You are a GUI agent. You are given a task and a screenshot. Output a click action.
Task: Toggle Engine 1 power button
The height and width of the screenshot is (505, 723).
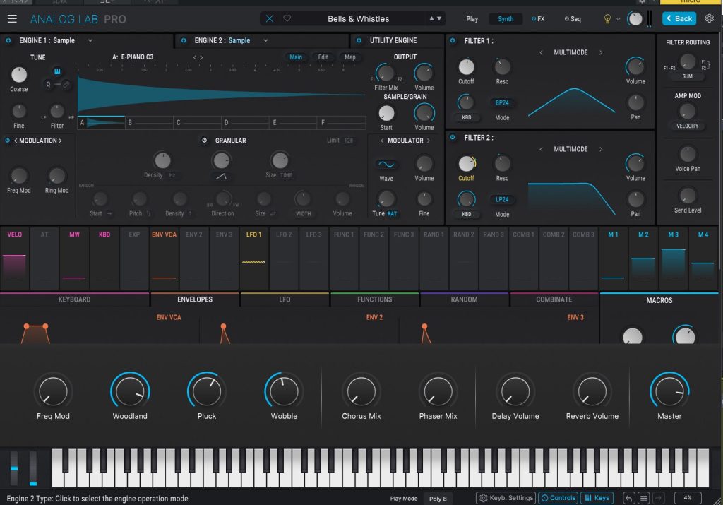8,41
